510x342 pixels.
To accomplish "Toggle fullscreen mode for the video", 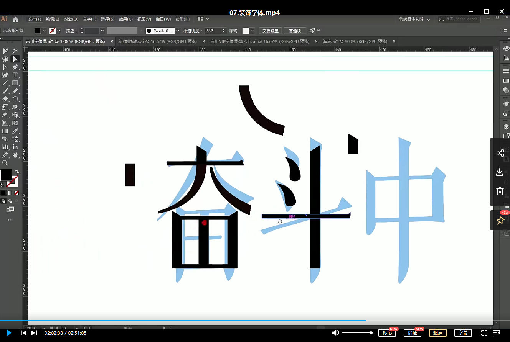I will click(x=484, y=333).
